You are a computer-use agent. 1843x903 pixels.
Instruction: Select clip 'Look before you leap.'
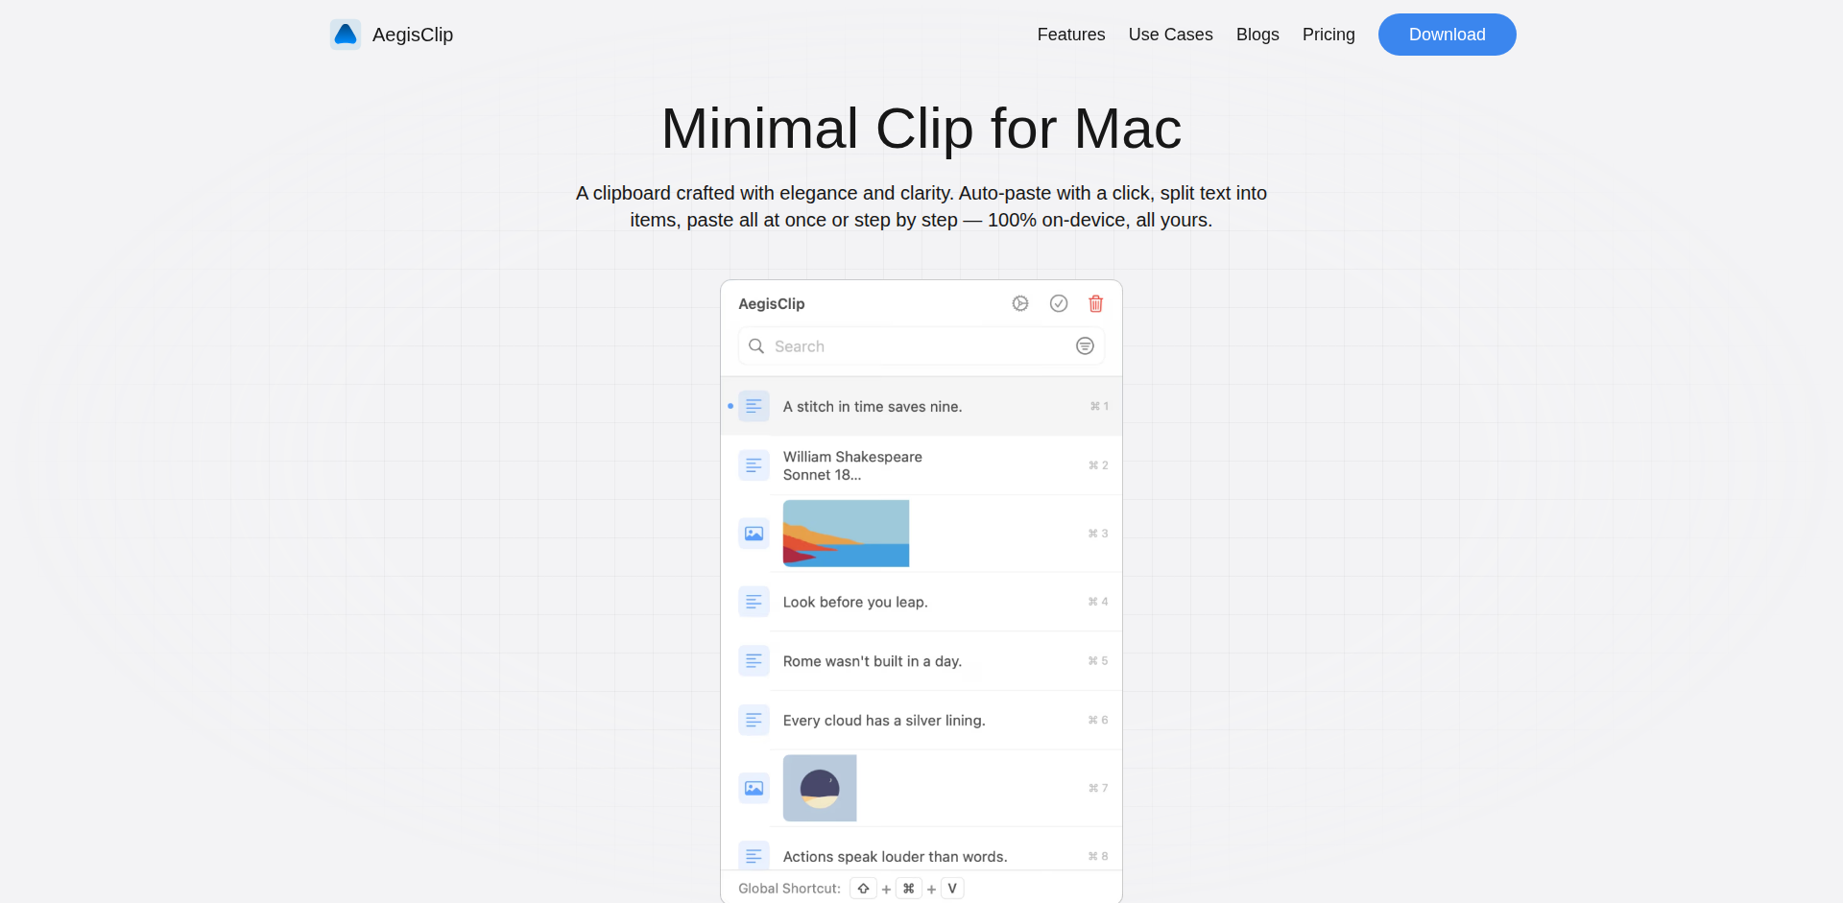click(921, 602)
